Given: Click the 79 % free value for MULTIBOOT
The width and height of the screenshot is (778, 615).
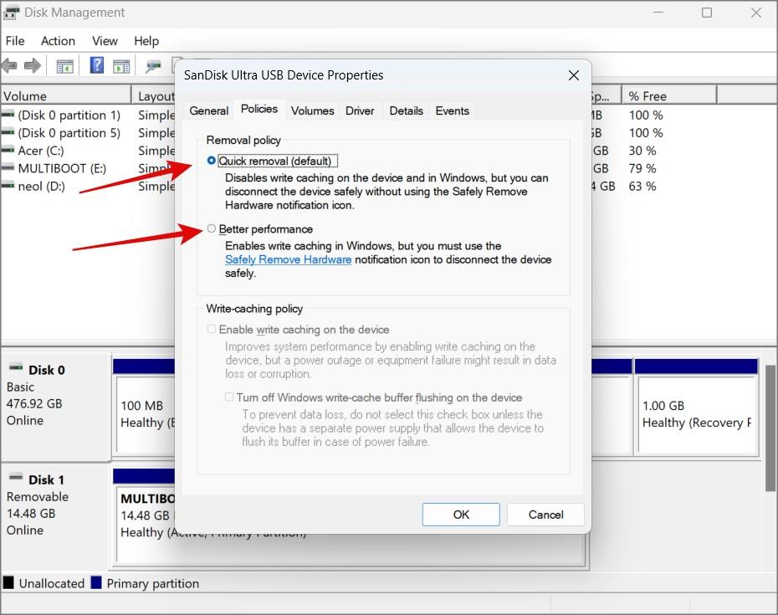Looking at the screenshot, I should click(x=642, y=168).
